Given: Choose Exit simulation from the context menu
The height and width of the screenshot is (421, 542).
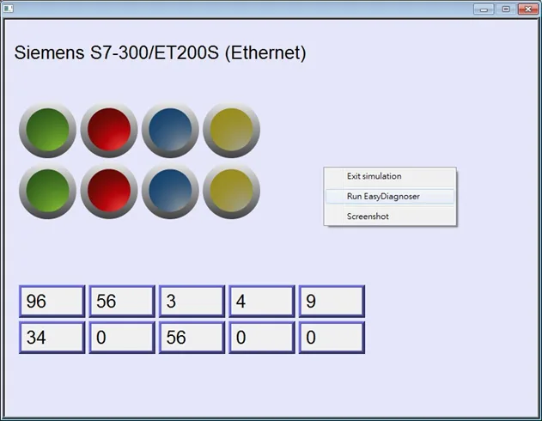Looking at the screenshot, I should (390, 176).
